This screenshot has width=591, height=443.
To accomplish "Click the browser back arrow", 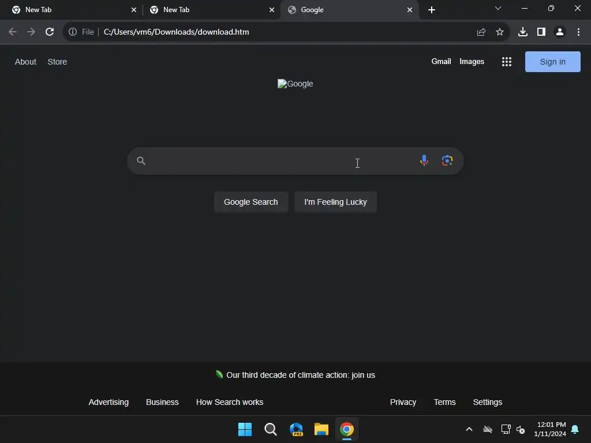I will coord(13,32).
